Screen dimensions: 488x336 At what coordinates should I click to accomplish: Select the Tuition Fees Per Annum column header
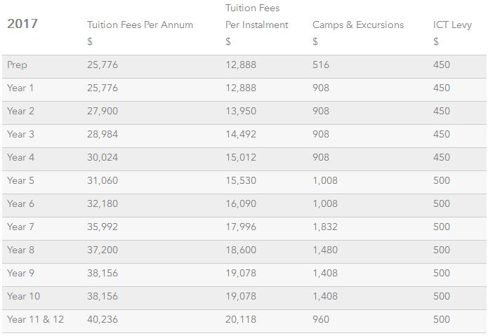click(140, 25)
